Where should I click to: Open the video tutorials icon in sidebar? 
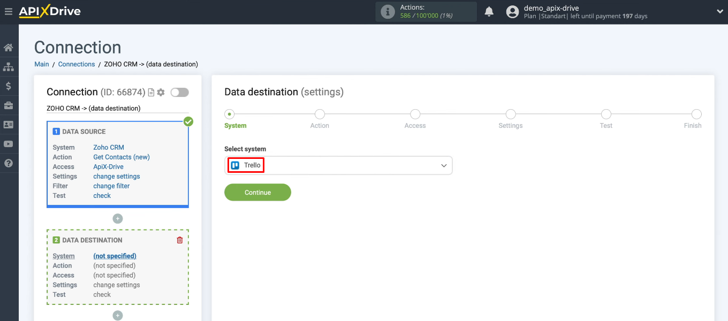click(x=9, y=143)
